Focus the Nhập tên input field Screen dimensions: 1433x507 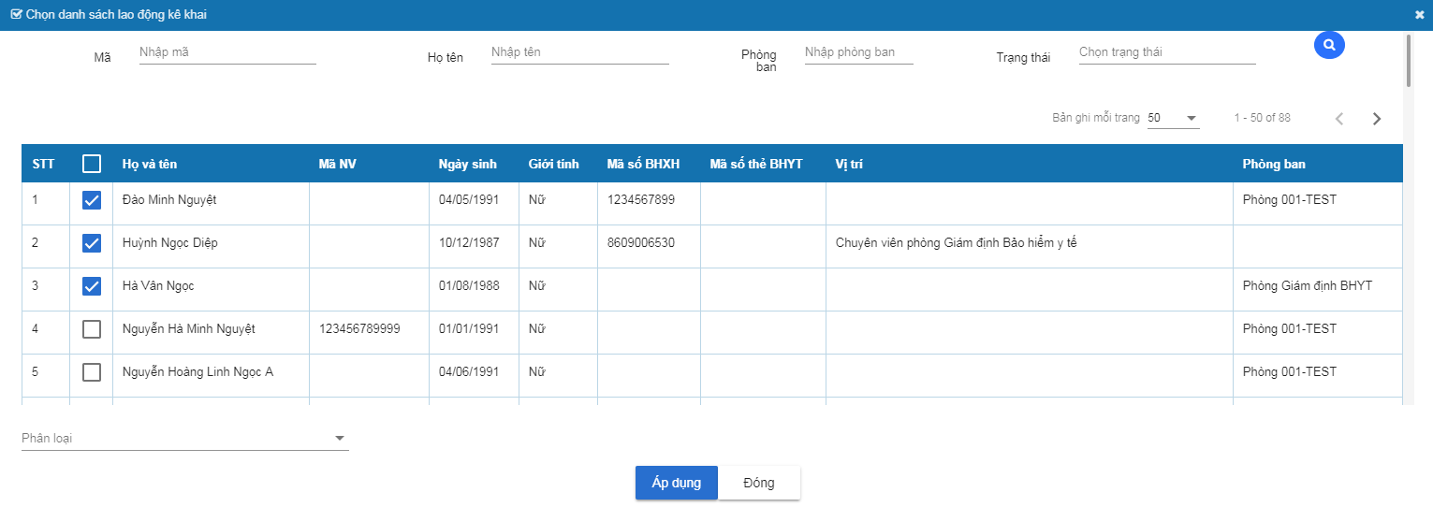[580, 52]
